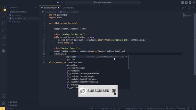Change Spaces: 4 indentation setting
Screen dimensions: 196x110
104,108
